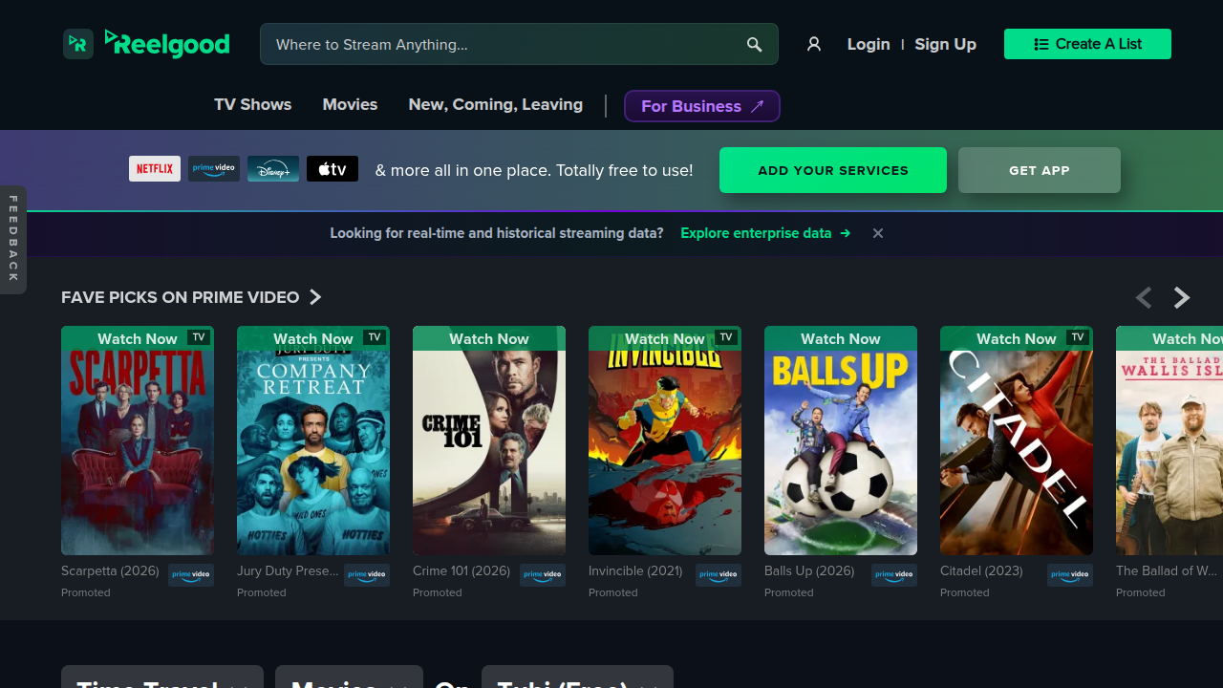Screen dimensions: 1223x688
Task: Click the TV tag on Jury Duty poster
Action: coord(374,337)
